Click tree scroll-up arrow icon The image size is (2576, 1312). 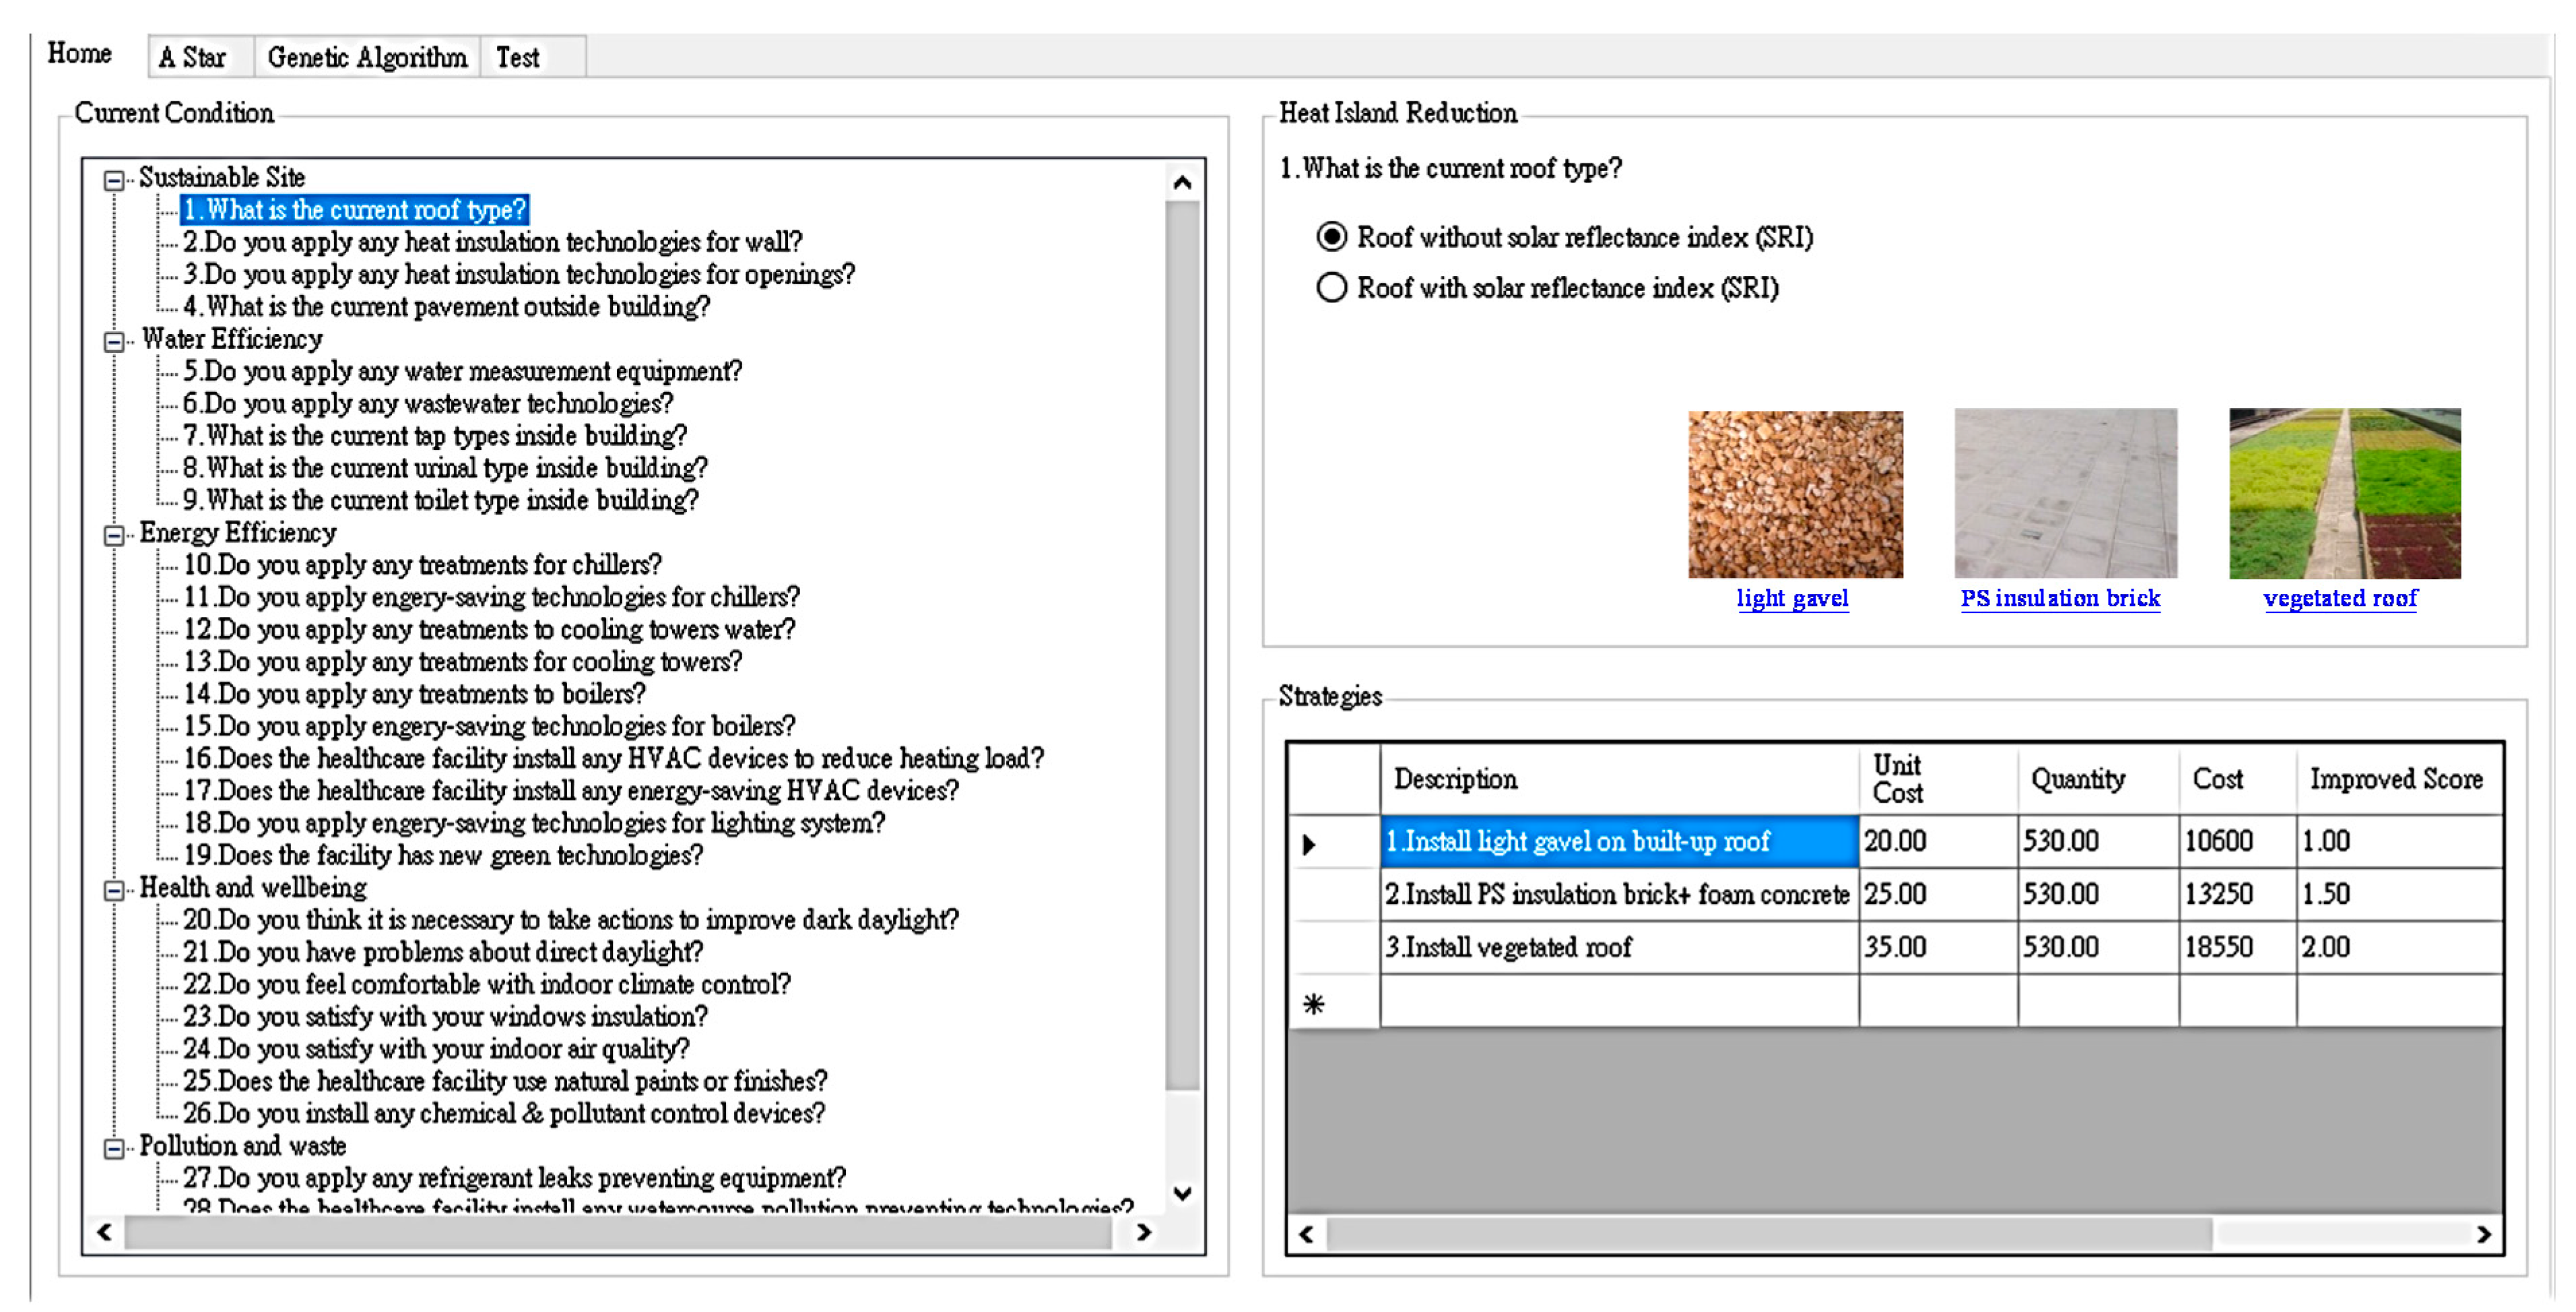click(1182, 183)
